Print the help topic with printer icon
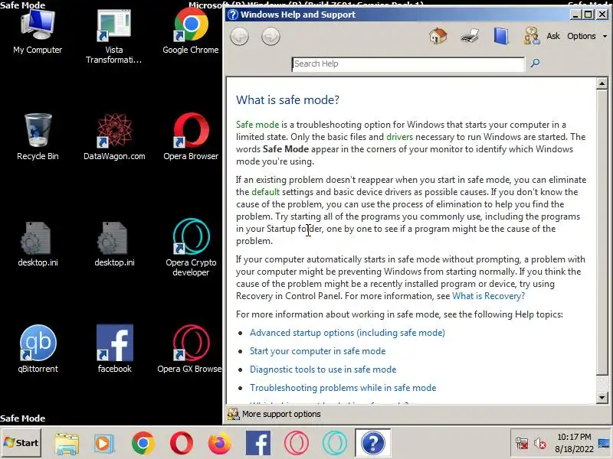The height and width of the screenshot is (459, 613). pyautogui.click(x=470, y=36)
